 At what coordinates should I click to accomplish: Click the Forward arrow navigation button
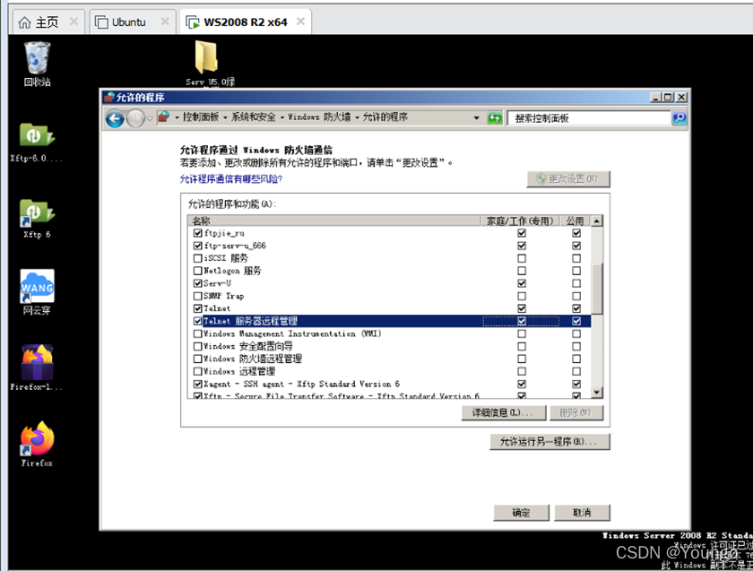(x=135, y=118)
